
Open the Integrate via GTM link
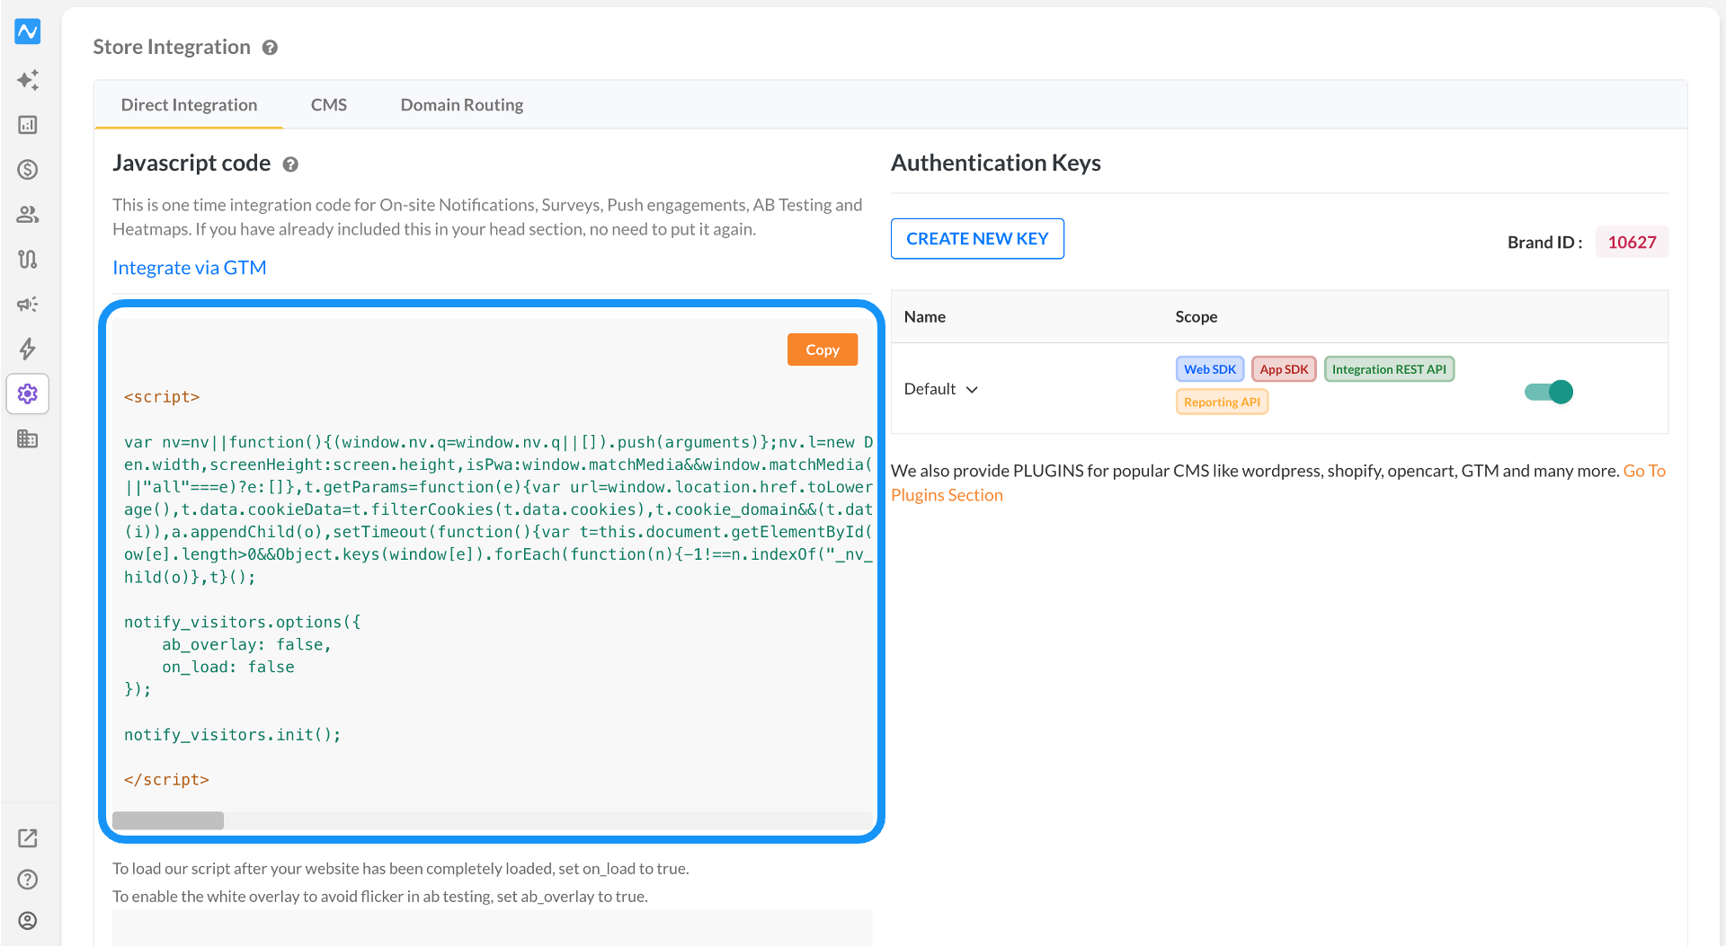pos(190,268)
